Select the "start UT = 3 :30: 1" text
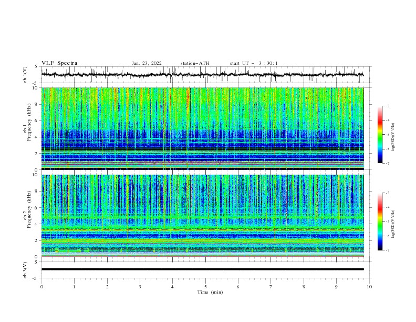This screenshot has height=322, width=416. pyautogui.click(x=254, y=63)
